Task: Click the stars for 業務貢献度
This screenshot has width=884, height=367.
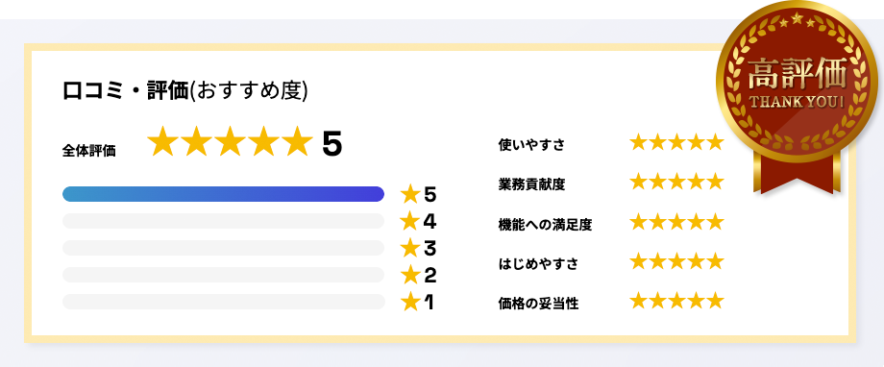Action: (x=676, y=182)
